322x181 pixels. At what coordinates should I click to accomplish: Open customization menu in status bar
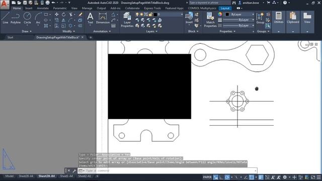(318, 177)
